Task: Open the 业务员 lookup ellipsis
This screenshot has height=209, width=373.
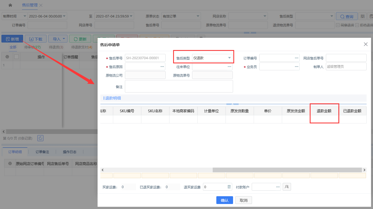Action: tap(296, 66)
